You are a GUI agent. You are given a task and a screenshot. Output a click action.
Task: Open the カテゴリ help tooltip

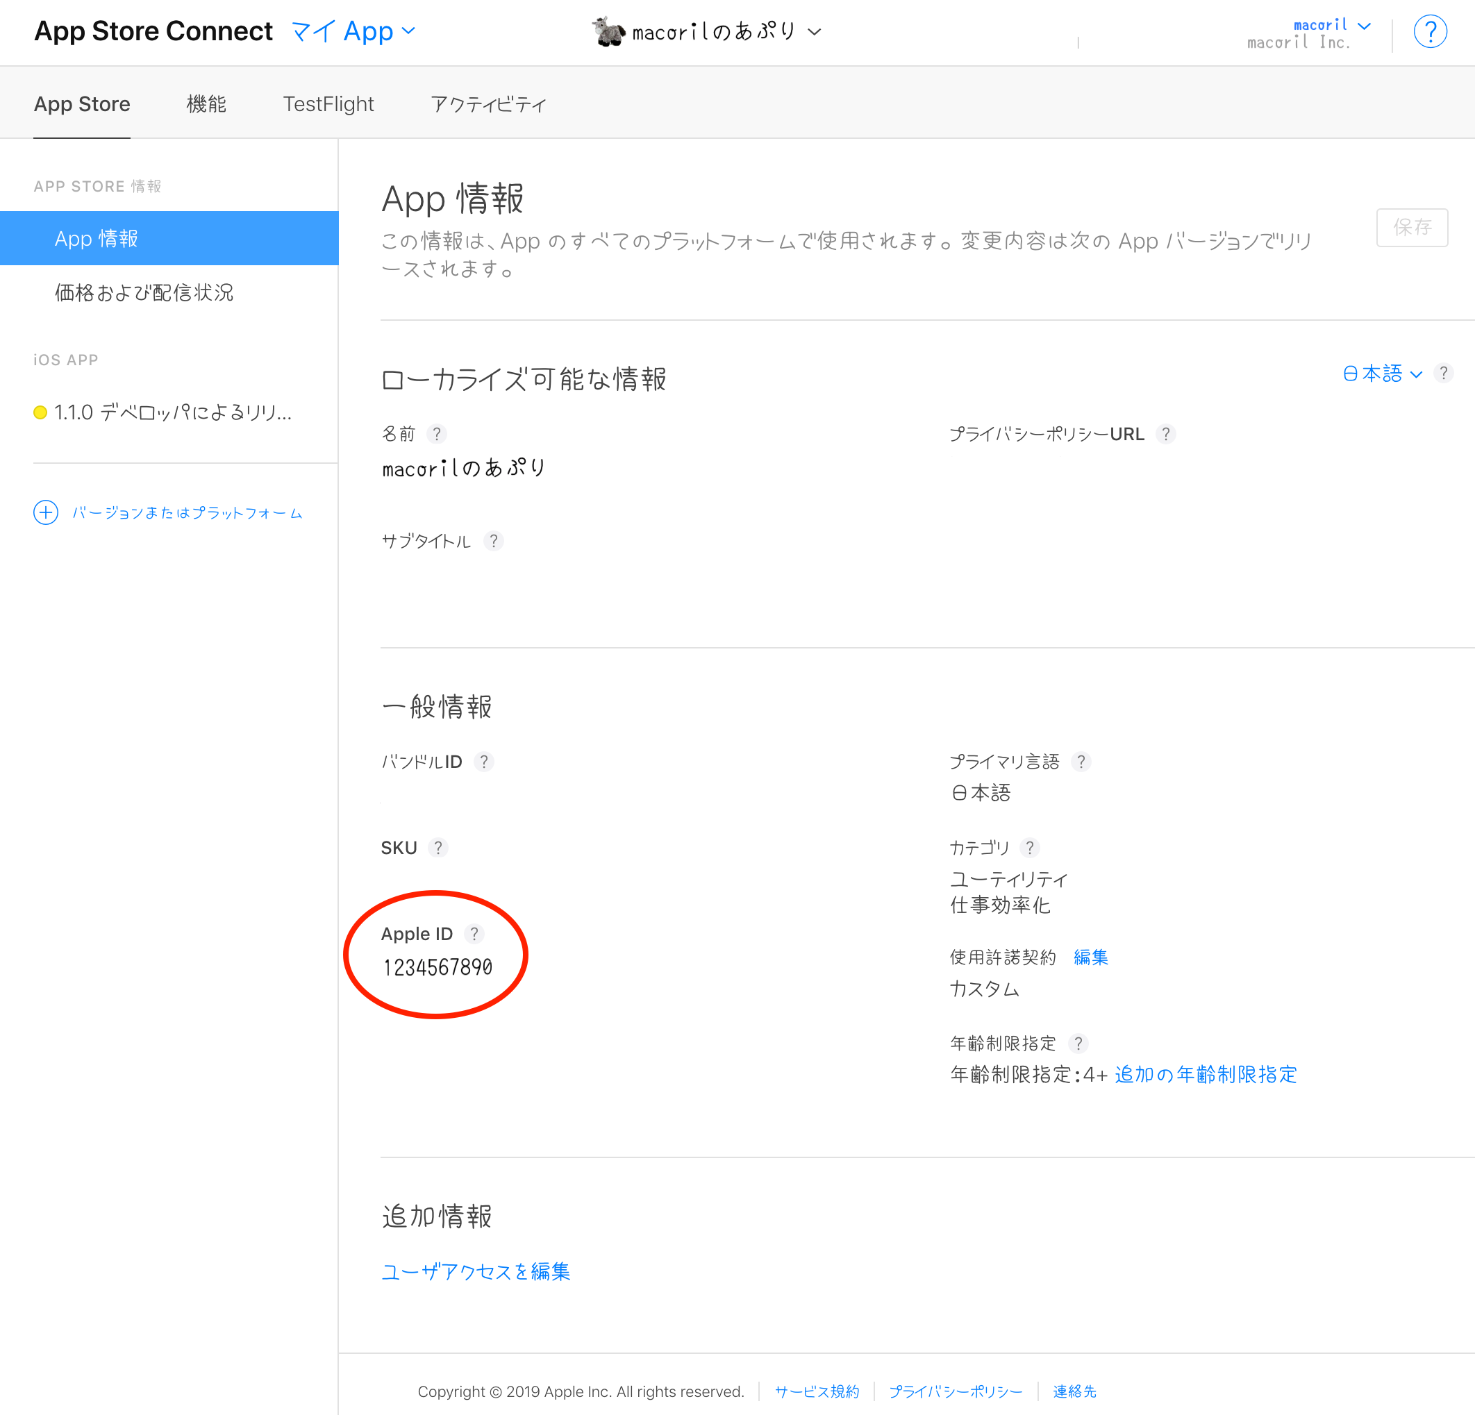pyautogui.click(x=1031, y=847)
